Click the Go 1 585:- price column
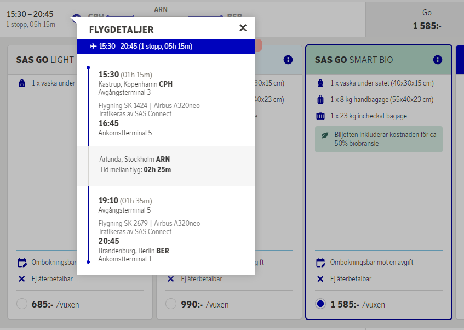The width and height of the screenshot is (464, 330). click(x=427, y=19)
